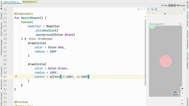
Task: Click Canvas on line 16
Action: click(26, 22)
